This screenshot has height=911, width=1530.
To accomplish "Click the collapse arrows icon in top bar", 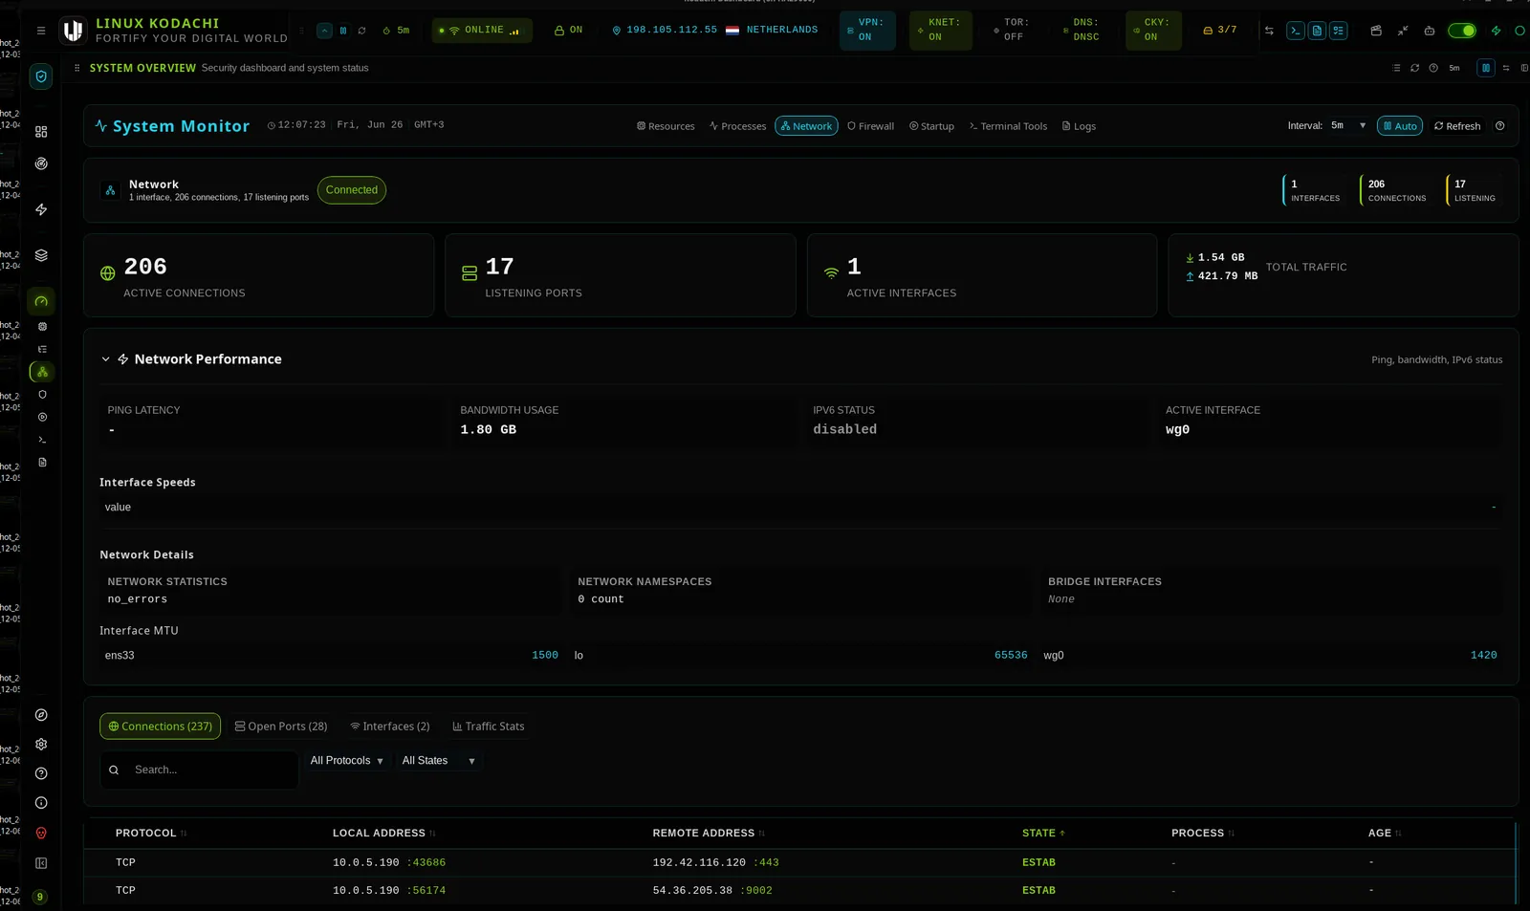I will (x=1403, y=31).
